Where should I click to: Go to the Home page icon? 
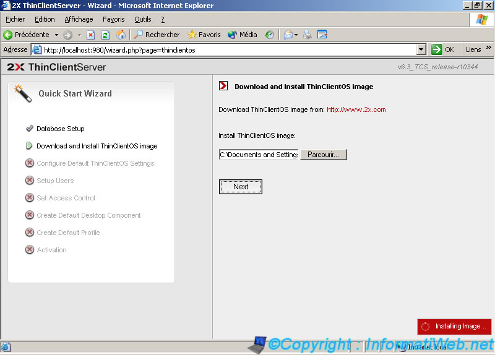(x=121, y=35)
